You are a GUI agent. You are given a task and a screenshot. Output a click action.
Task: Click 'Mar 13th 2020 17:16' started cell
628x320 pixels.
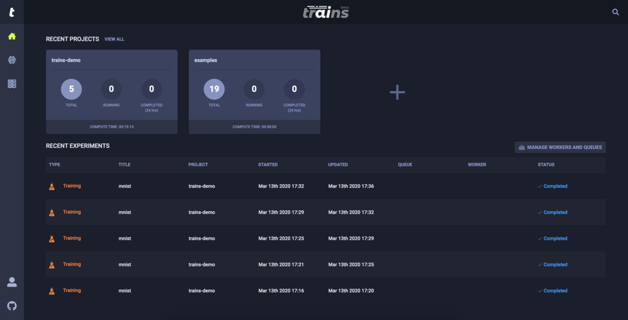(x=281, y=291)
